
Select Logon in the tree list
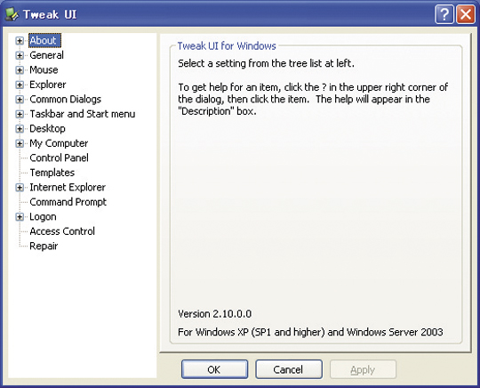tap(43, 217)
